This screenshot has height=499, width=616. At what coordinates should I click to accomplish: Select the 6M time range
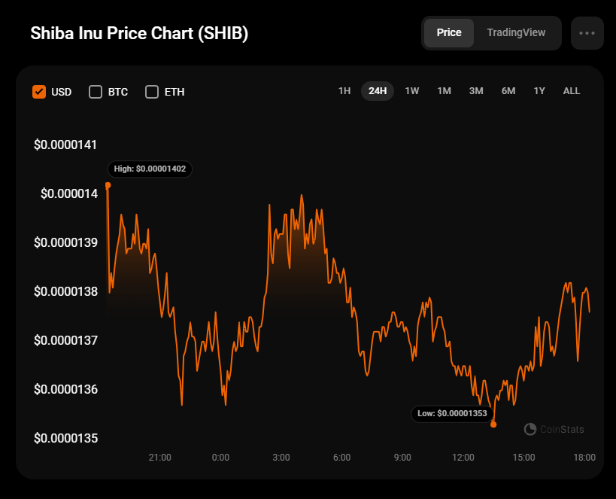pyautogui.click(x=508, y=91)
